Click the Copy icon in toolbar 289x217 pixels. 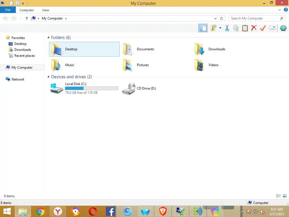236,28
